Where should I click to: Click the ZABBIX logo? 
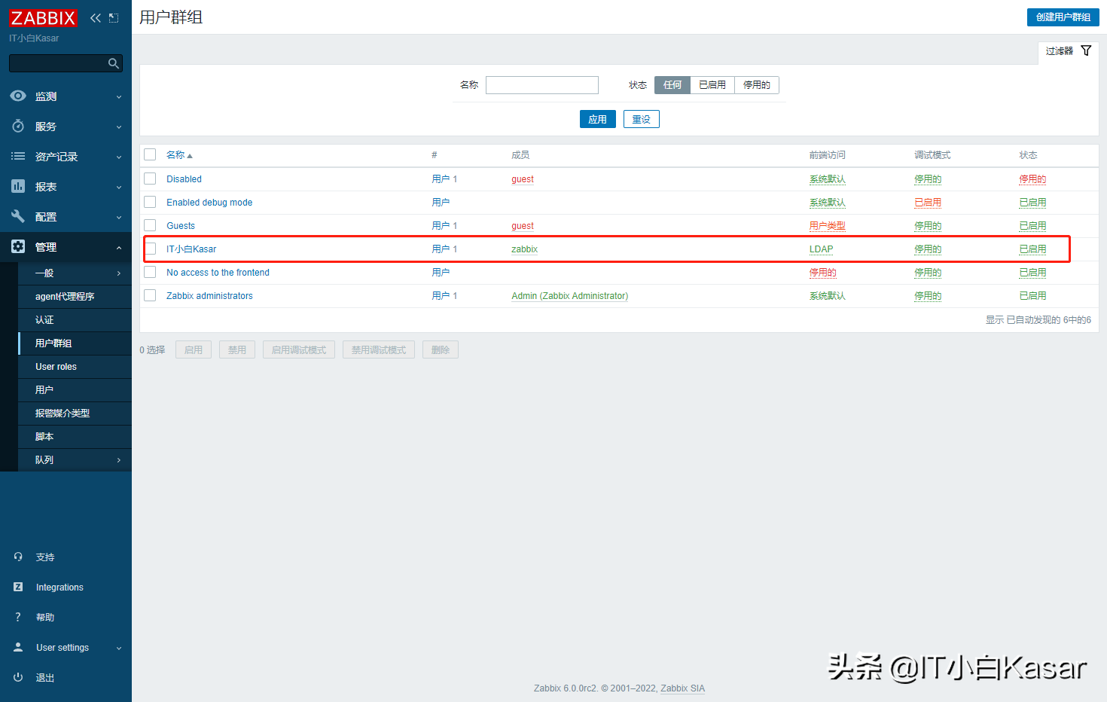pyautogui.click(x=43, y=18)
